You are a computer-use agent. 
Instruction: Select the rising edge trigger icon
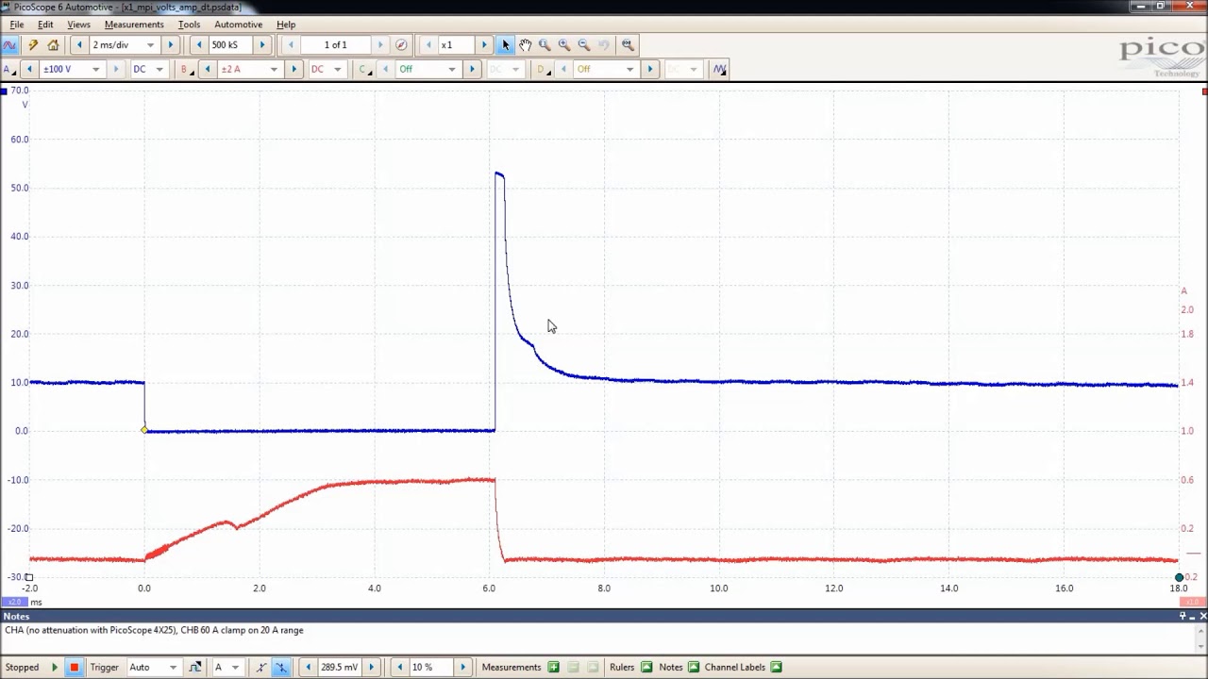coord(261,668)
